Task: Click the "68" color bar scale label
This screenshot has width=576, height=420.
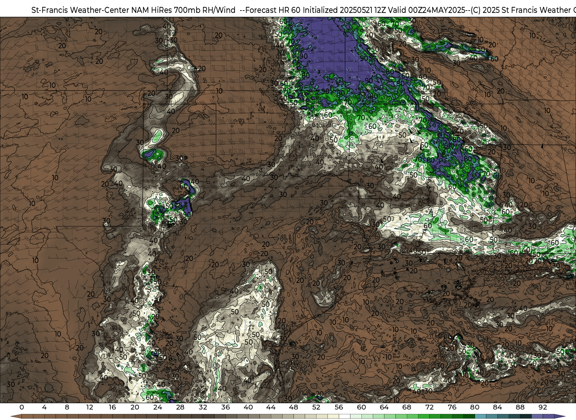Action: point(407,407)
